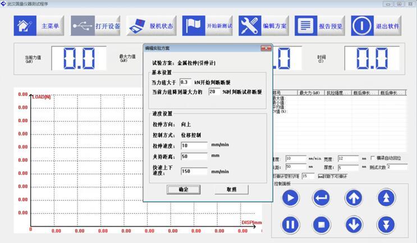Maximize the main application window
The width and height of the screenshot is (417, 243).
click(x=399, y=4)
